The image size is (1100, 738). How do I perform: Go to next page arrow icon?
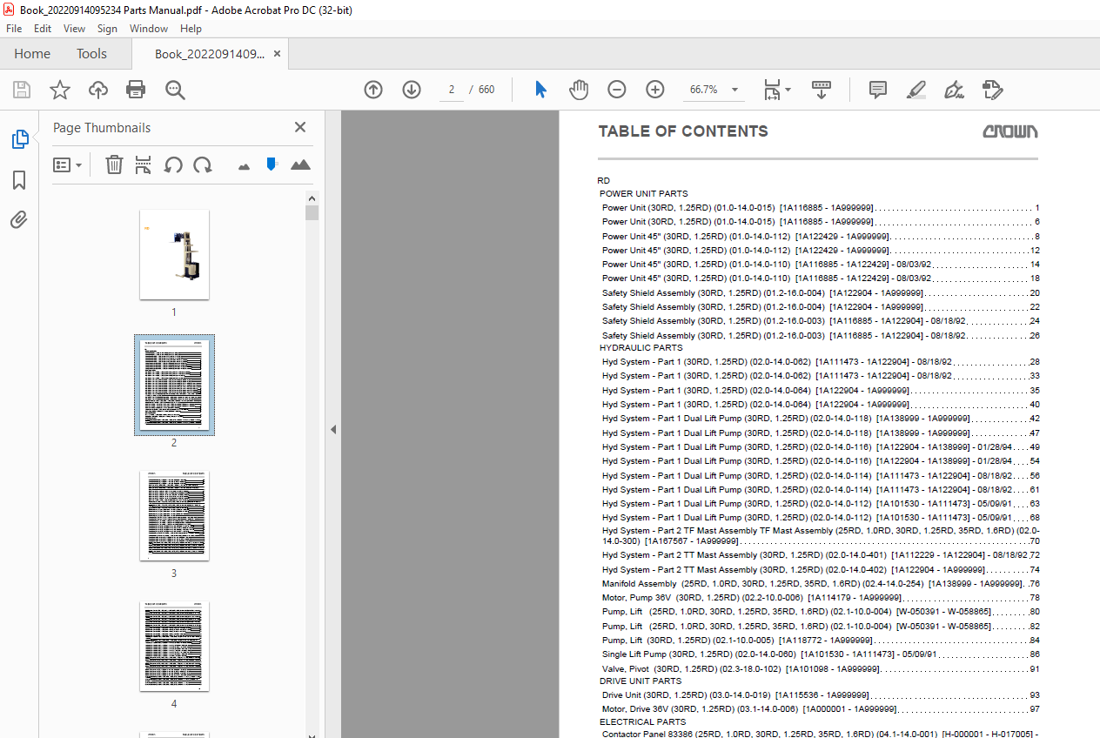click(412, 90)
